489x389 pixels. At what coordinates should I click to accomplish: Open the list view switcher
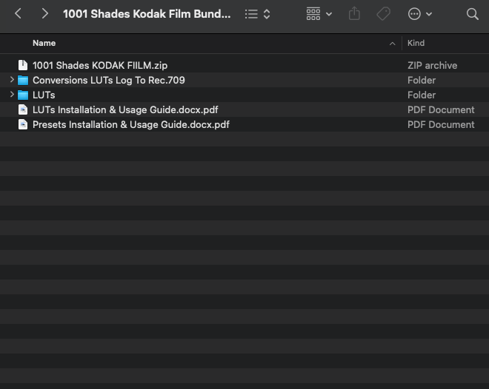pos(258,14)
